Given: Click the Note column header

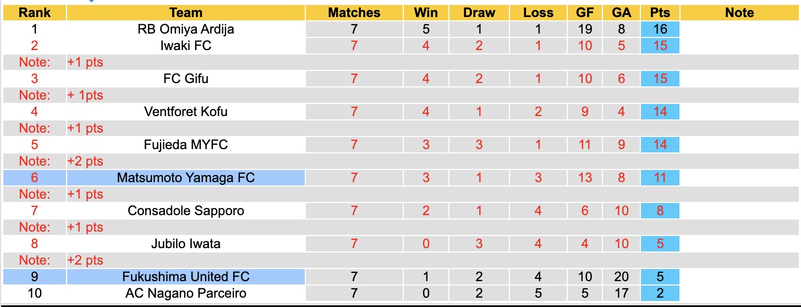Looking at the screenshot, I should click(739, 13).
